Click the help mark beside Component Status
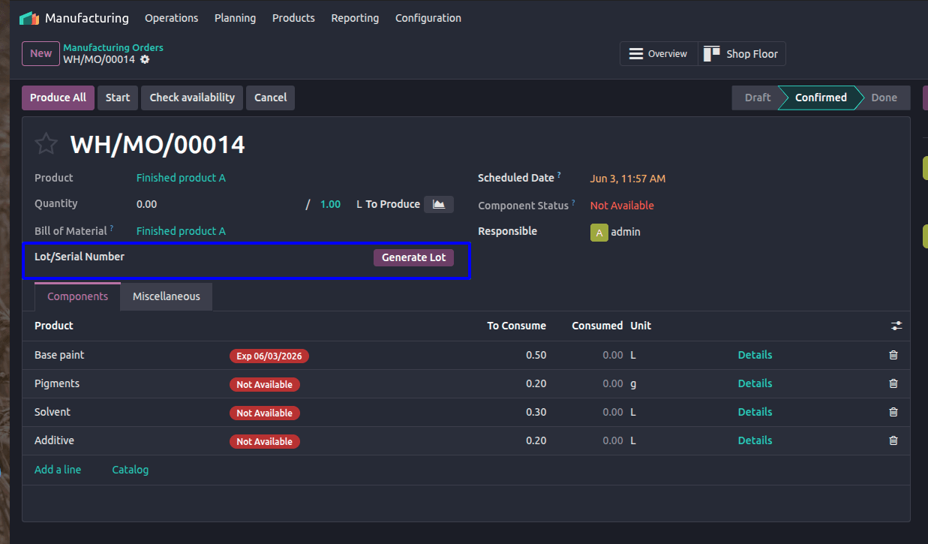The height and width of the screenshot is (544, 928). 574,203
